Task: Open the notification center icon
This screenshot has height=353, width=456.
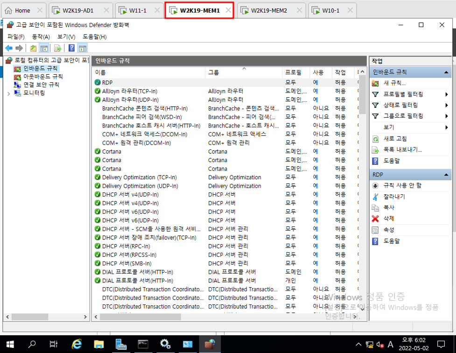Action: click(x=441, y=345)
